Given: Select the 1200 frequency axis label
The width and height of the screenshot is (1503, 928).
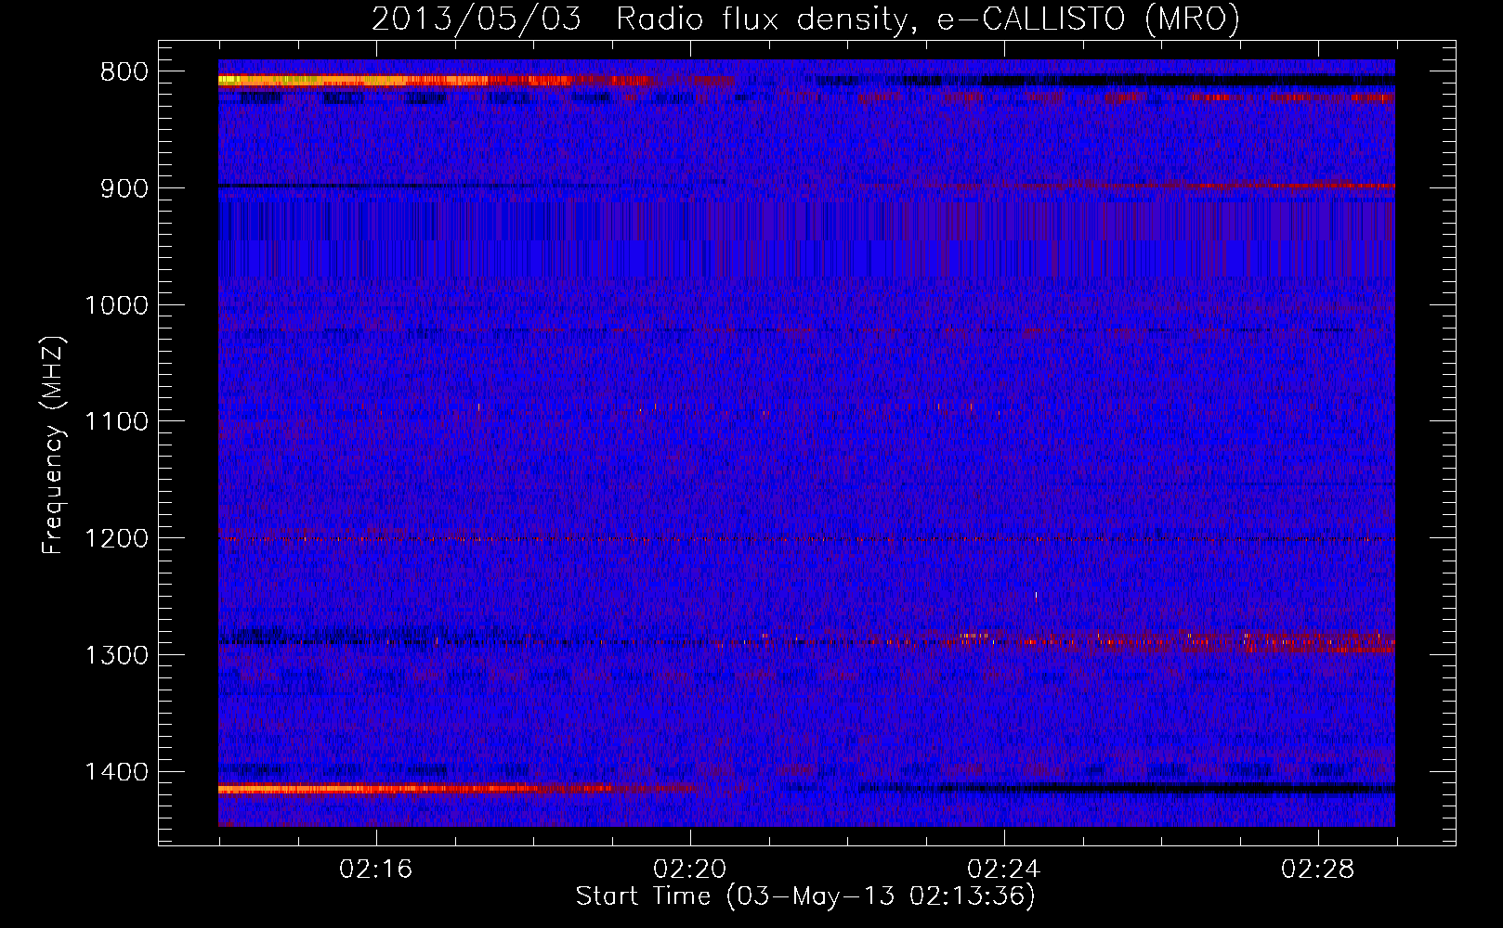Looking at the screenshot, I should tap(116, 539).
